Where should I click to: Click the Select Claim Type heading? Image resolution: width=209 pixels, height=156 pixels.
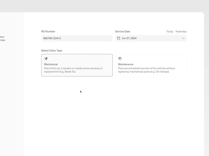pos(52,50)
